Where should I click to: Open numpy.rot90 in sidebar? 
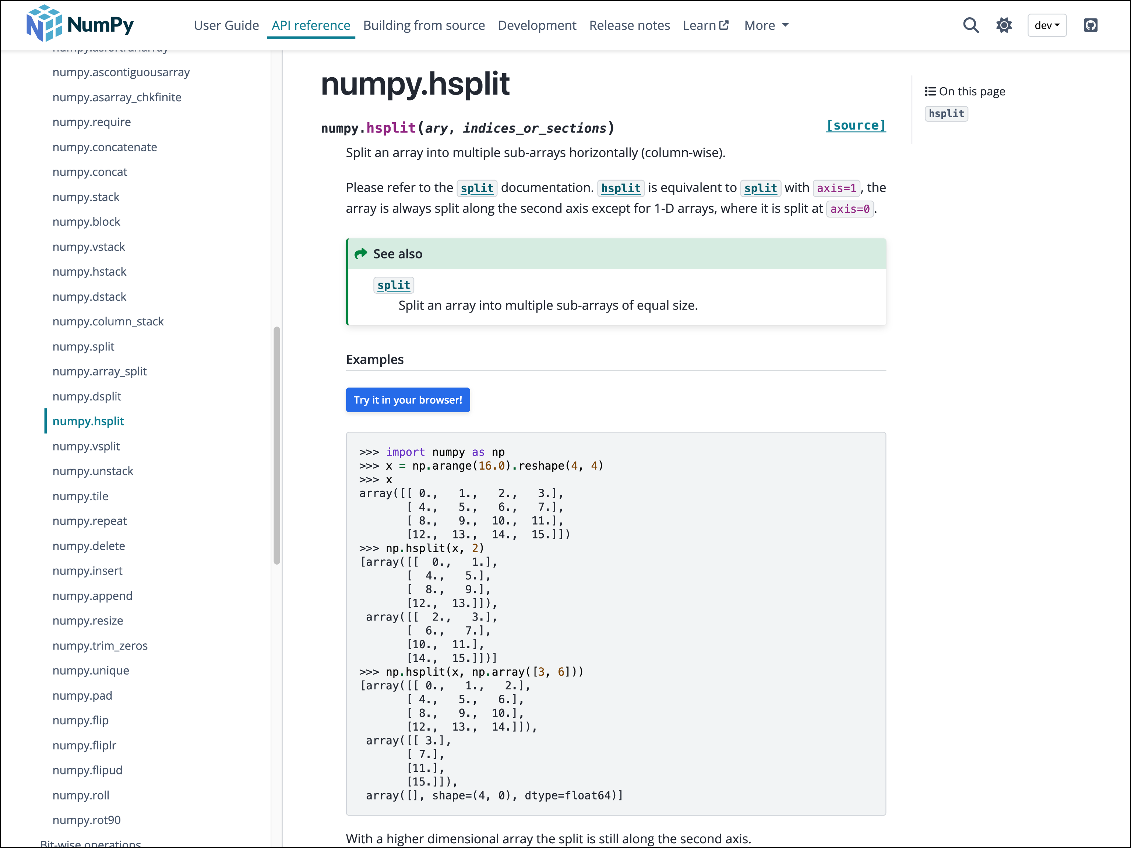(x=87, y=820)
